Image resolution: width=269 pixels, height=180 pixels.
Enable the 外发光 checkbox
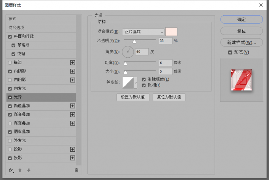(x=10, y=141)
